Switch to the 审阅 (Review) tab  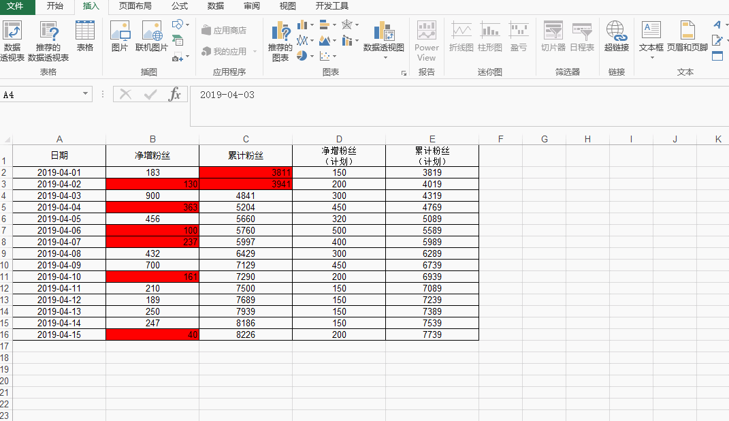[252, 6]
